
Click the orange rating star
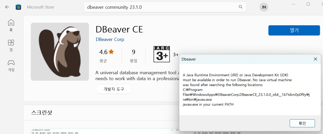pyautogui.click(x=111, y=52)
